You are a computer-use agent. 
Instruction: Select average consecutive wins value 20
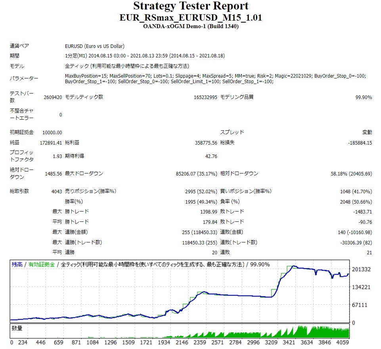pos(214,253)
